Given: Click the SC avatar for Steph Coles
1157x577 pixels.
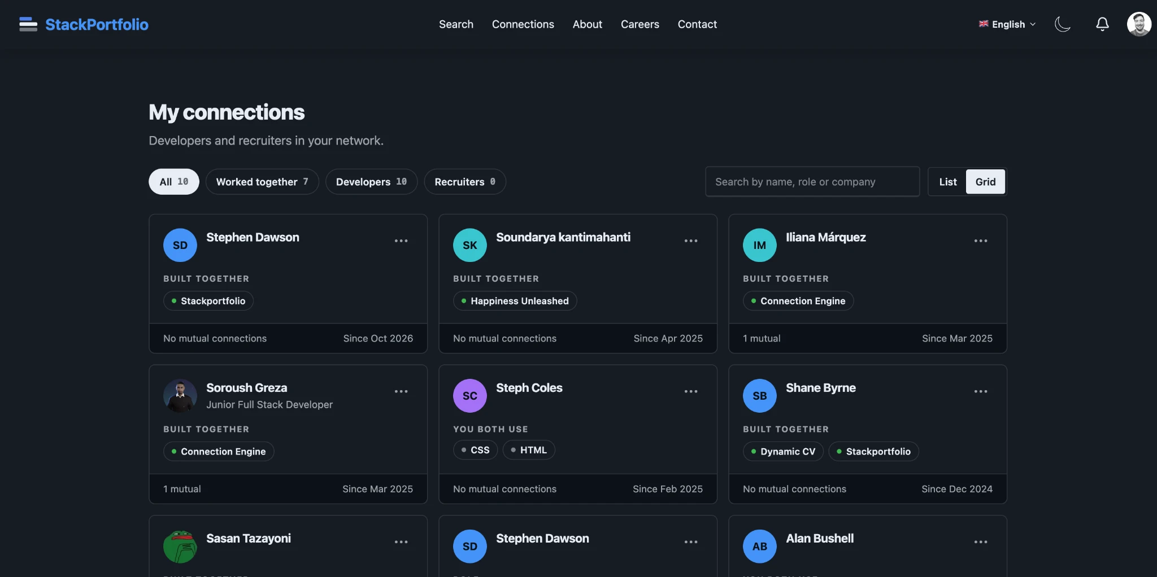Looking at the screenshot, I should tap(470, 396).
